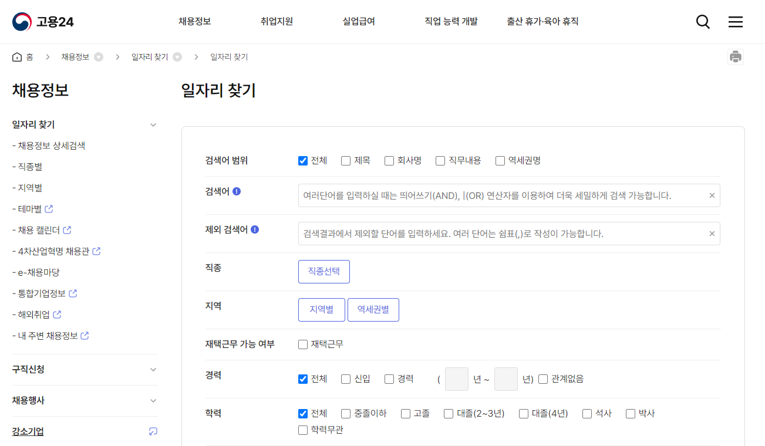Click the 직종선택 button
The image size is (765, 446).
324,272
